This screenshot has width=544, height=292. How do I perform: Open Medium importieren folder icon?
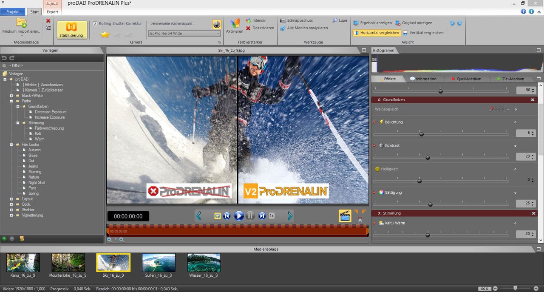point(21,23)
